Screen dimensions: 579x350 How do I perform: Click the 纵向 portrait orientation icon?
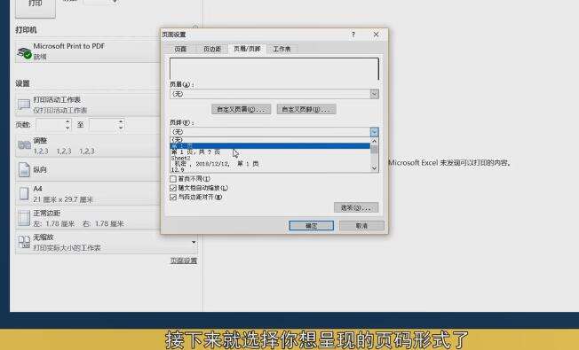(24, 169)
